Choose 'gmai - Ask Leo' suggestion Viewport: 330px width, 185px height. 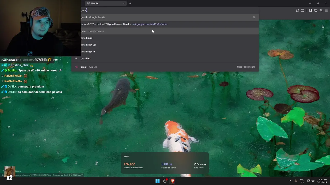coord(165,67)
